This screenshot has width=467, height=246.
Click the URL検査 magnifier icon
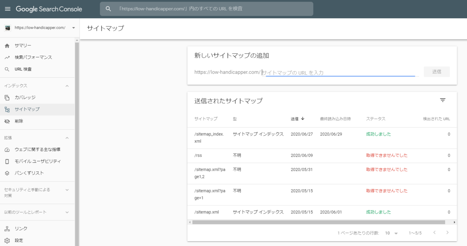(x=7, y=69)
